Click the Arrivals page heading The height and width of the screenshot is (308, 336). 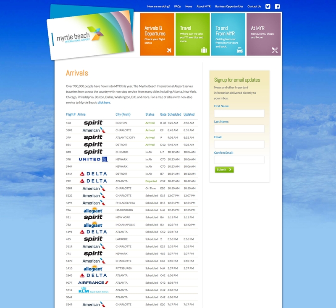click(77, 73)
